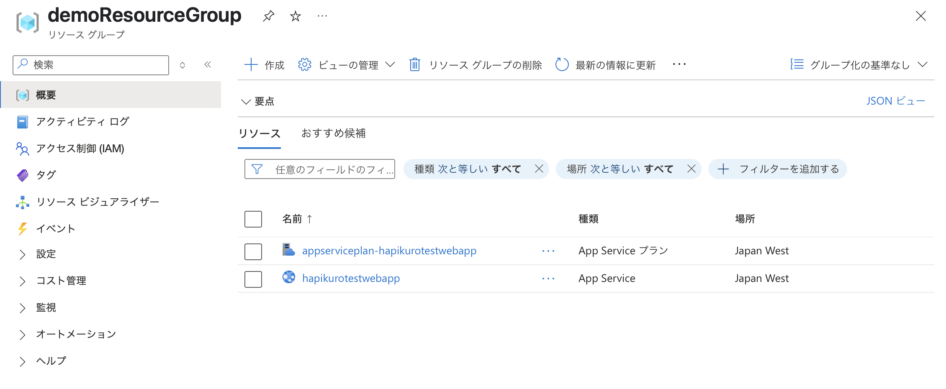
Task: Collapse the sidebar menu with double chevron
Action: [x=208, y=65]
